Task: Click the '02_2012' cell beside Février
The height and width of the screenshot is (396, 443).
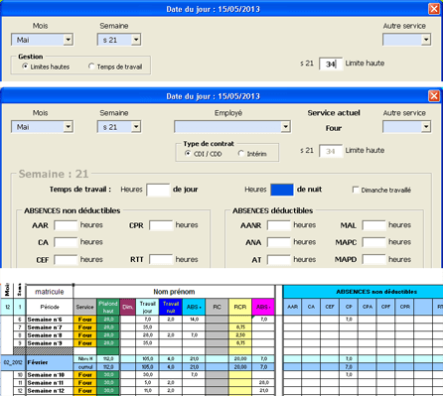Action: [x=13, y=362]
